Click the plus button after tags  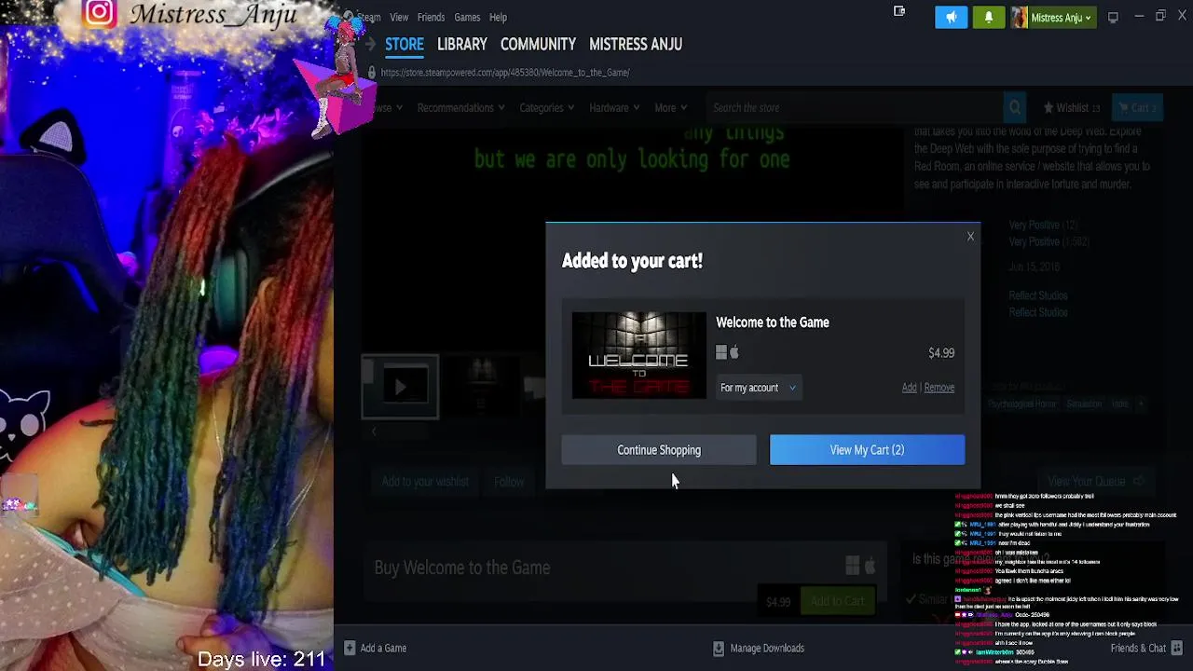click(1141, 404)
